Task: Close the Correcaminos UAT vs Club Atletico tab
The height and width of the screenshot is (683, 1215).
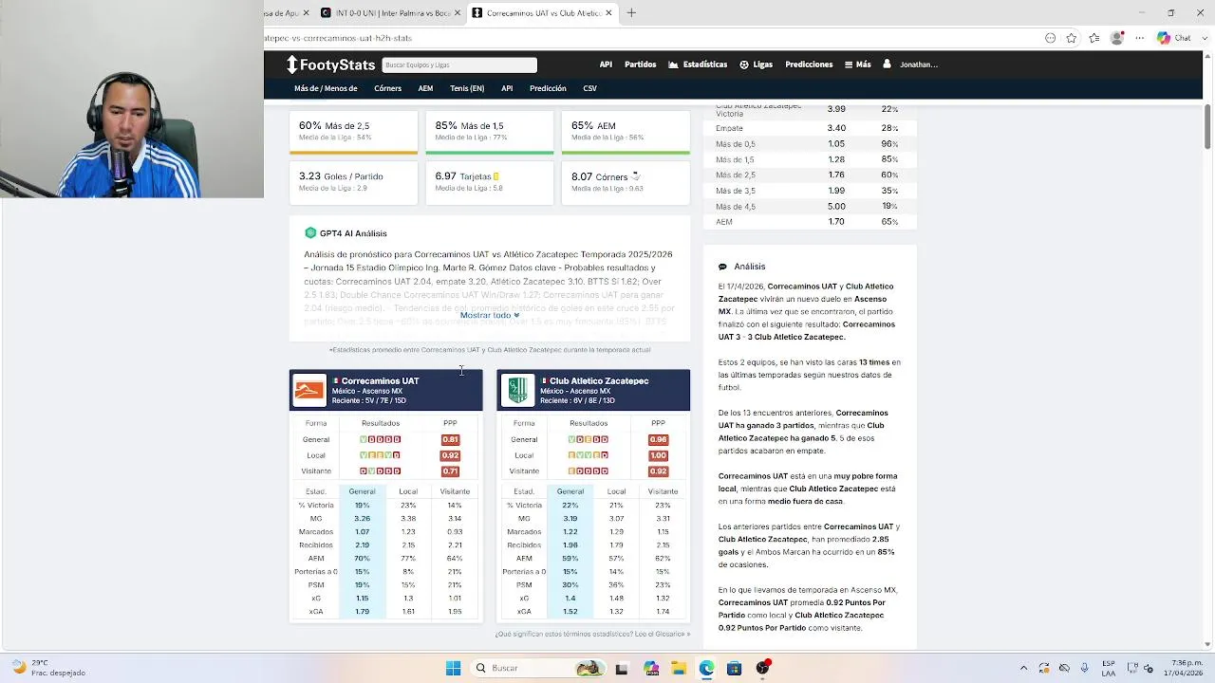Action: (x=609, y=13)
